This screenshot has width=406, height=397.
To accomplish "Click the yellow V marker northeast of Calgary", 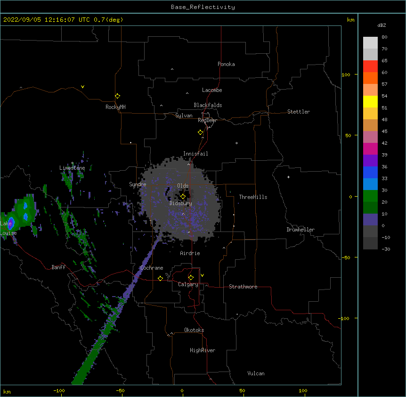I will tap(202, 275).
